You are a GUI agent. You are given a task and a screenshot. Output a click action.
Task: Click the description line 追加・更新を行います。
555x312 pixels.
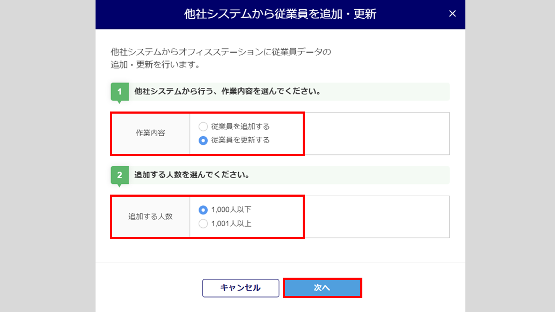(155, 65)
